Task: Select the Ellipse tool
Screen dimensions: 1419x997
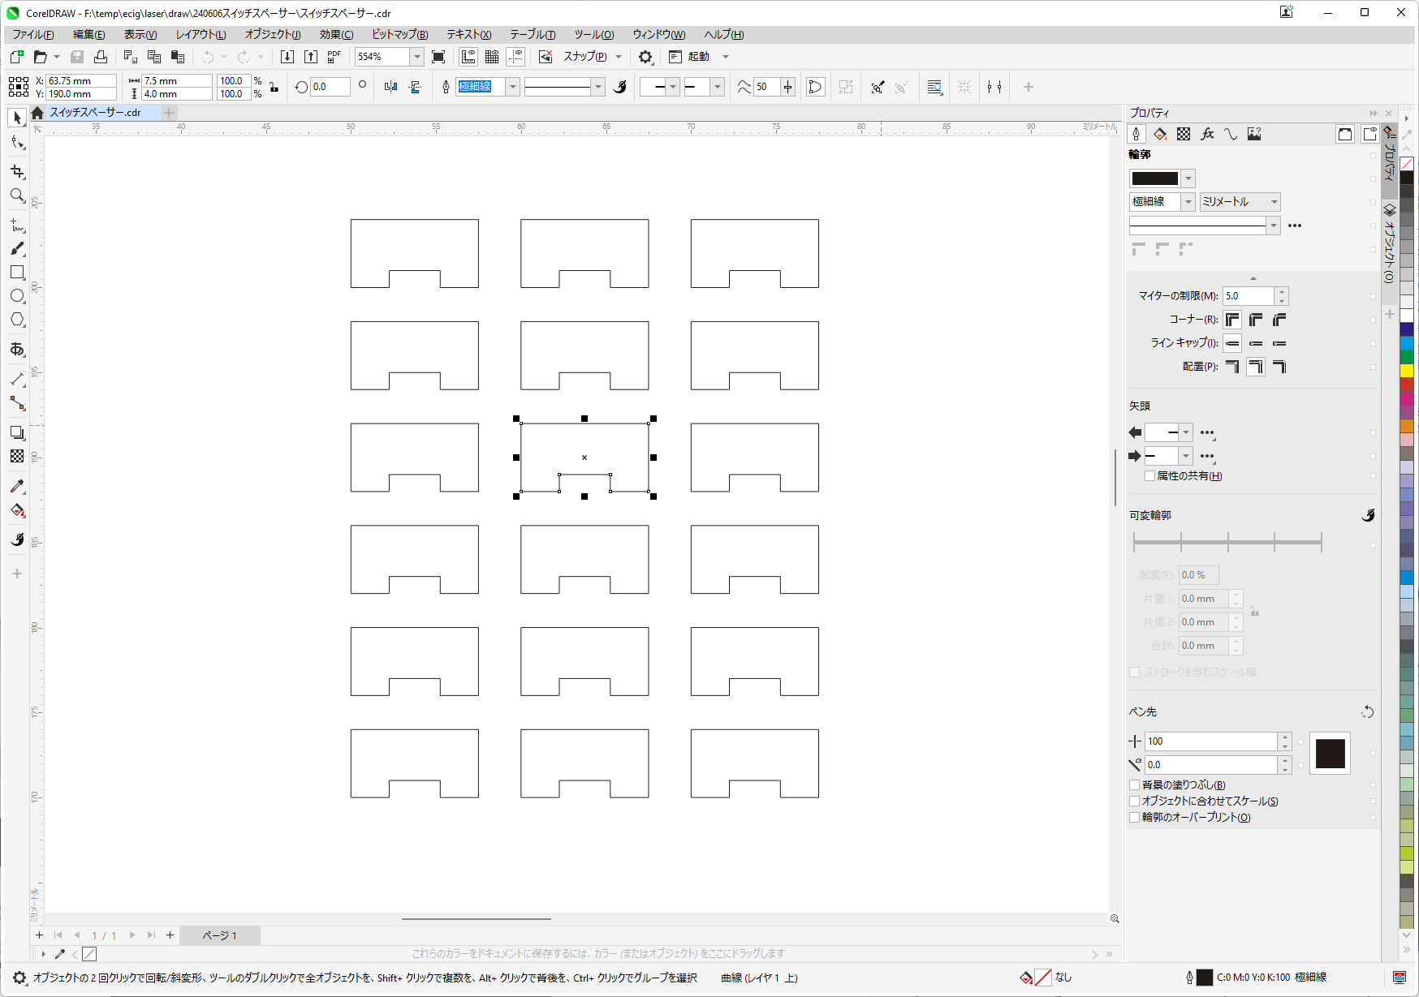Action: (17, 296)
